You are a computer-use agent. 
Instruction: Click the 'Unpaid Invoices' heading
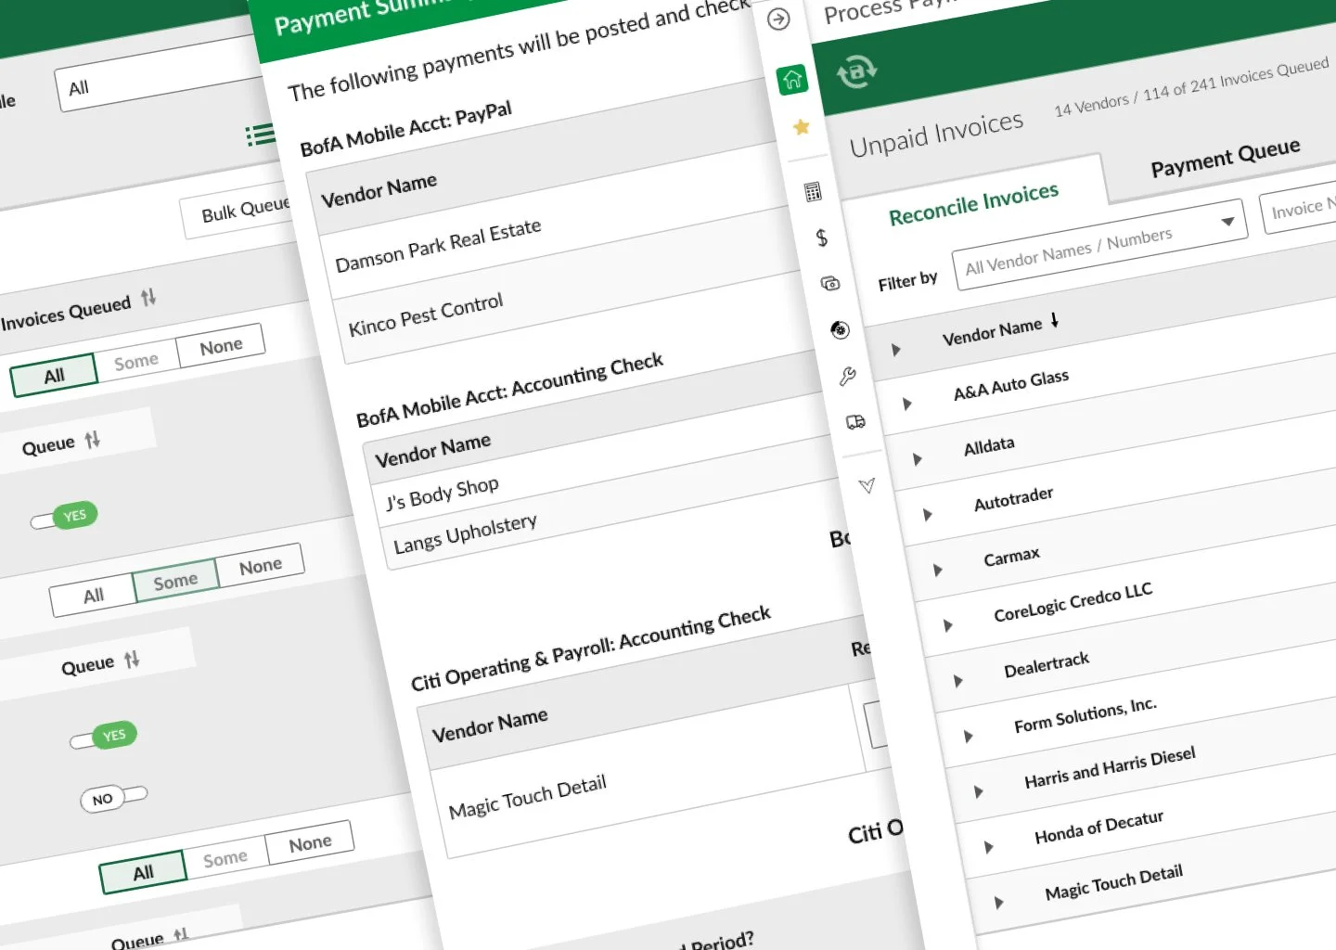point(936,135)
